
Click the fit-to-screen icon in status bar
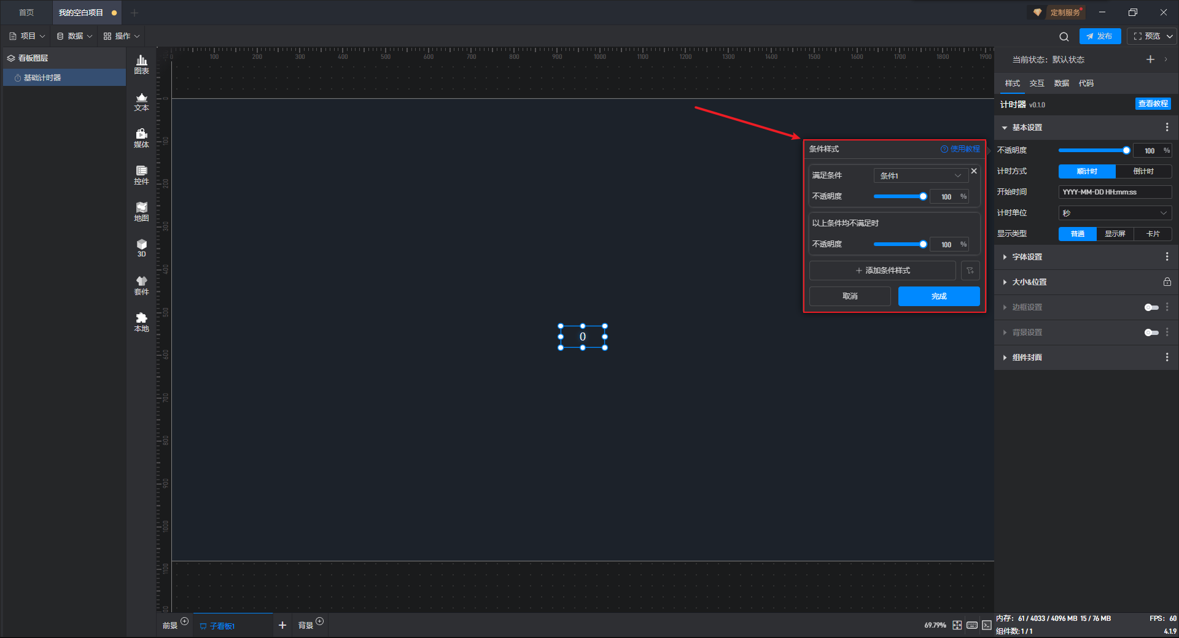point(957,625)
